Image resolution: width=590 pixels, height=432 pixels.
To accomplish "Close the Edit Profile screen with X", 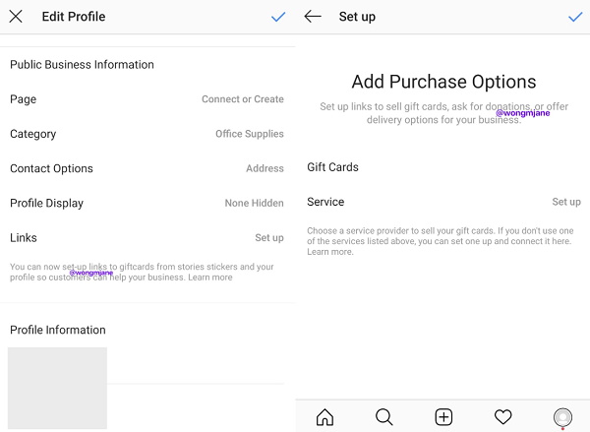I will [x=16, y=17].
